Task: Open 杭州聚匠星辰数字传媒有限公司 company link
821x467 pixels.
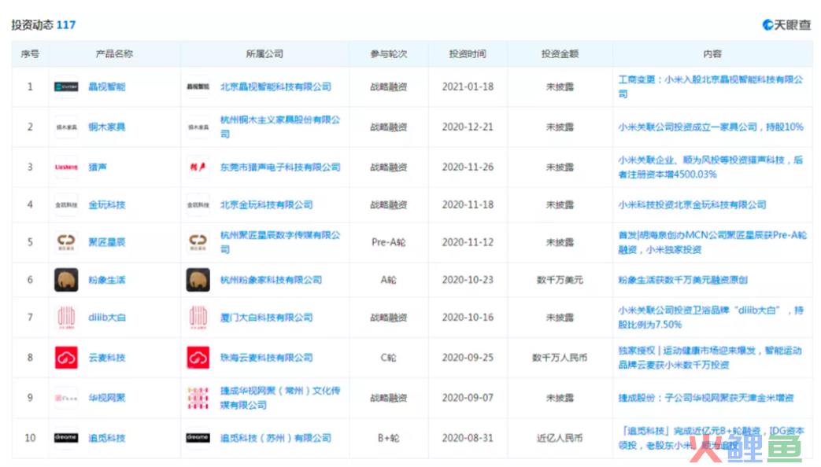Action: 280,242
